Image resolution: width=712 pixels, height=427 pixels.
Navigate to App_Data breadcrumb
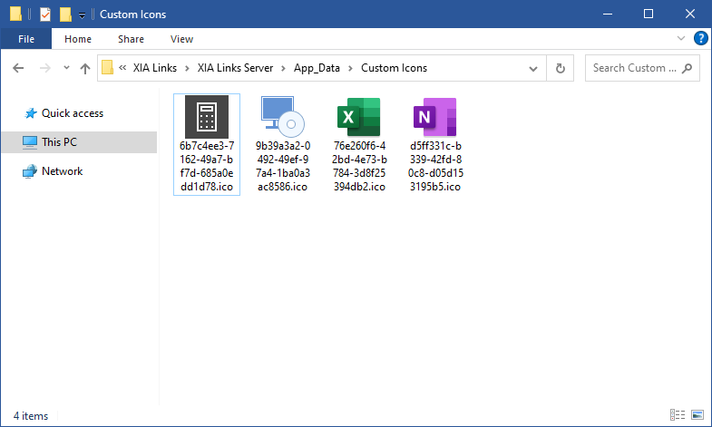coord(317,68)
